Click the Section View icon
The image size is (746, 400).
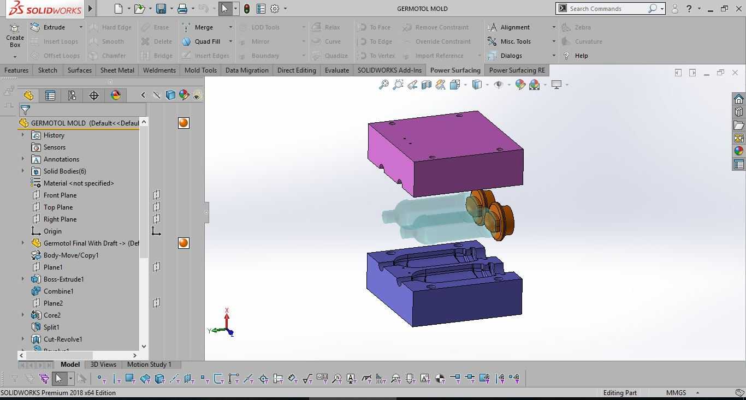pos(427,85)
